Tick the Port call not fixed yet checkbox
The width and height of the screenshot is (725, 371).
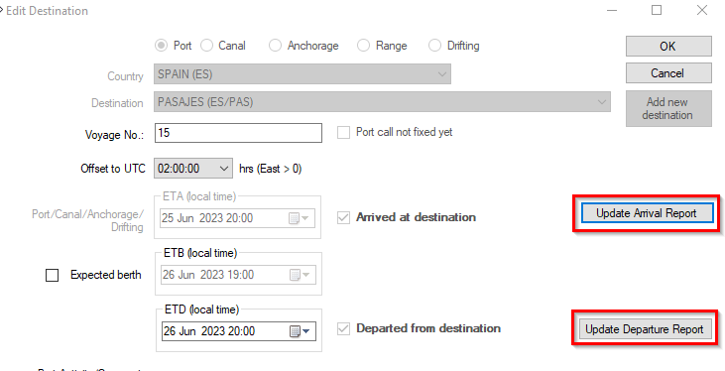(343, 133)
